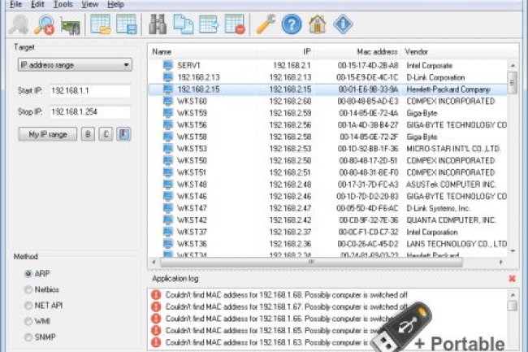528x352 pixels.
Task: Click the class C range button
Action: (x=106, y=133)
